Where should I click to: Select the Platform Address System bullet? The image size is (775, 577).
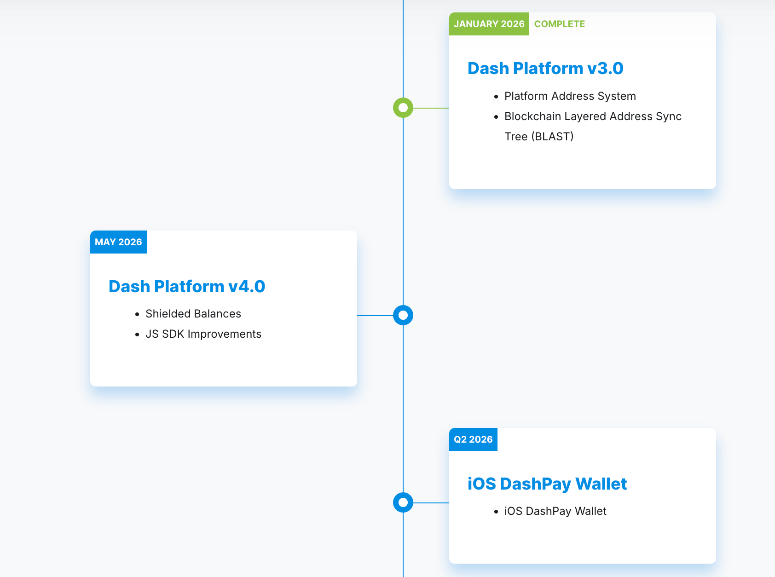click(570, 96)
